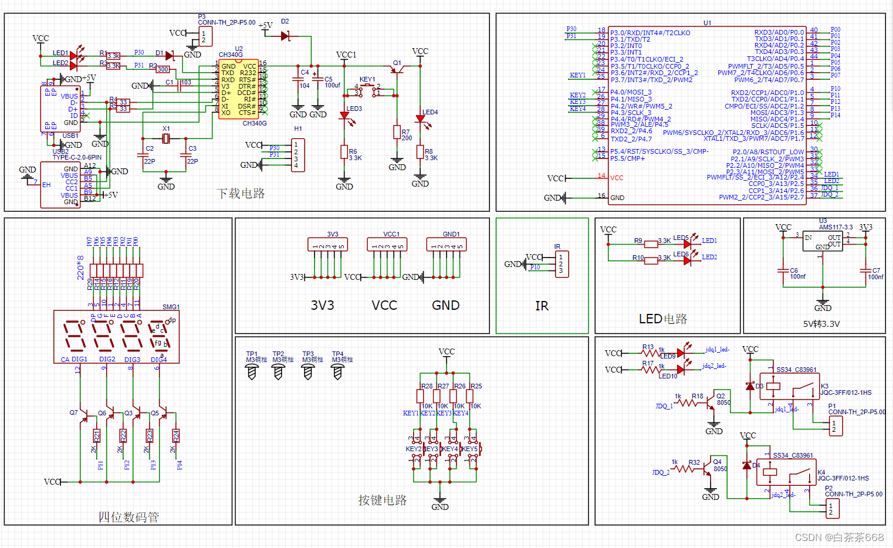The image size is (893, 548).
Task: Click the 'LED电路' section title
Action: 663,319
